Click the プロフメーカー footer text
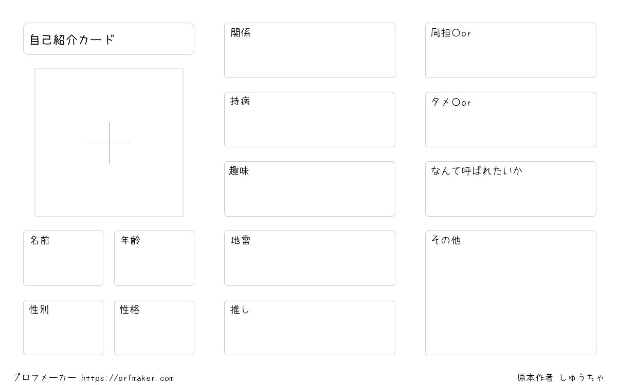Viewport: 617px width, 385px height. pos(44,378)
